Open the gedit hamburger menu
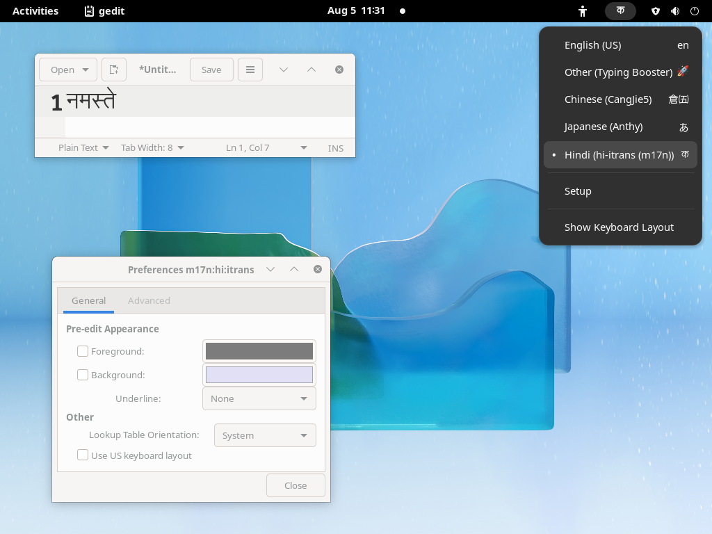712x534 pixels. point(250,70)
